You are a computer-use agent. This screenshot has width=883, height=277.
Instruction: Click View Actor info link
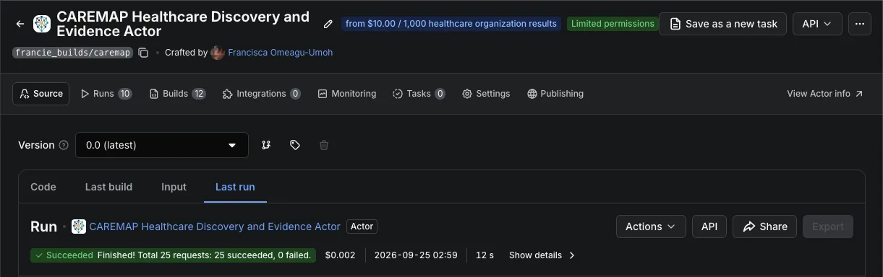(824, 94)
